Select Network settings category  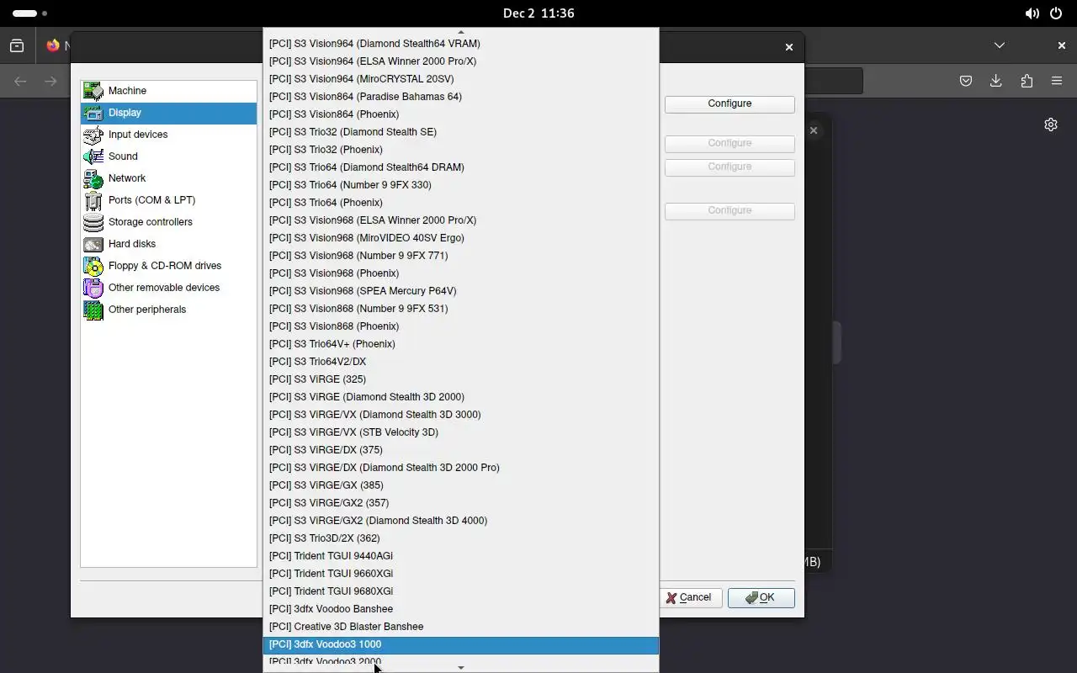(x=168, y=178)
